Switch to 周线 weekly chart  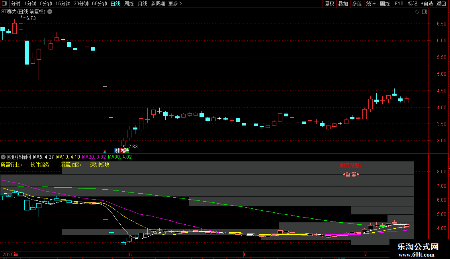point(129,4)
